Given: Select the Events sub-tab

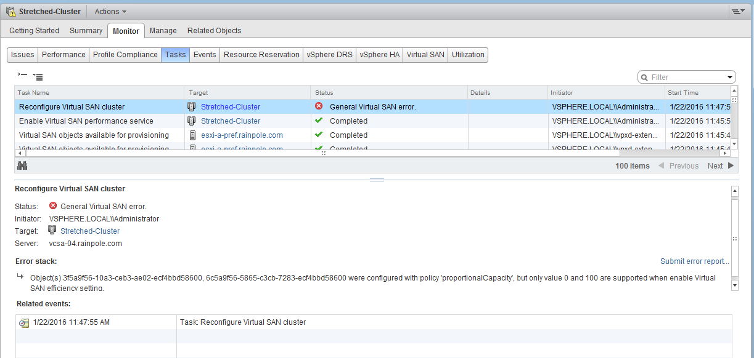Looking at the screenshot, I should (x=205, y=55).
